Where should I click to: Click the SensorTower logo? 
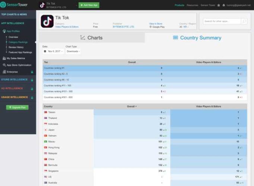(14, 4)
